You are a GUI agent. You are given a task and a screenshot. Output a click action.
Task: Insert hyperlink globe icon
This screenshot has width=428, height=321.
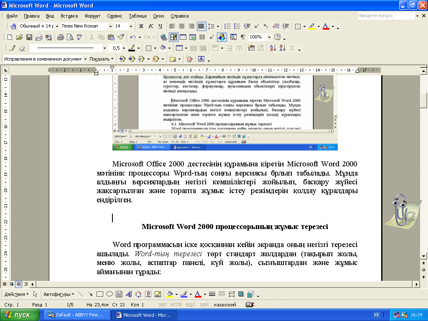pos(163,37)
